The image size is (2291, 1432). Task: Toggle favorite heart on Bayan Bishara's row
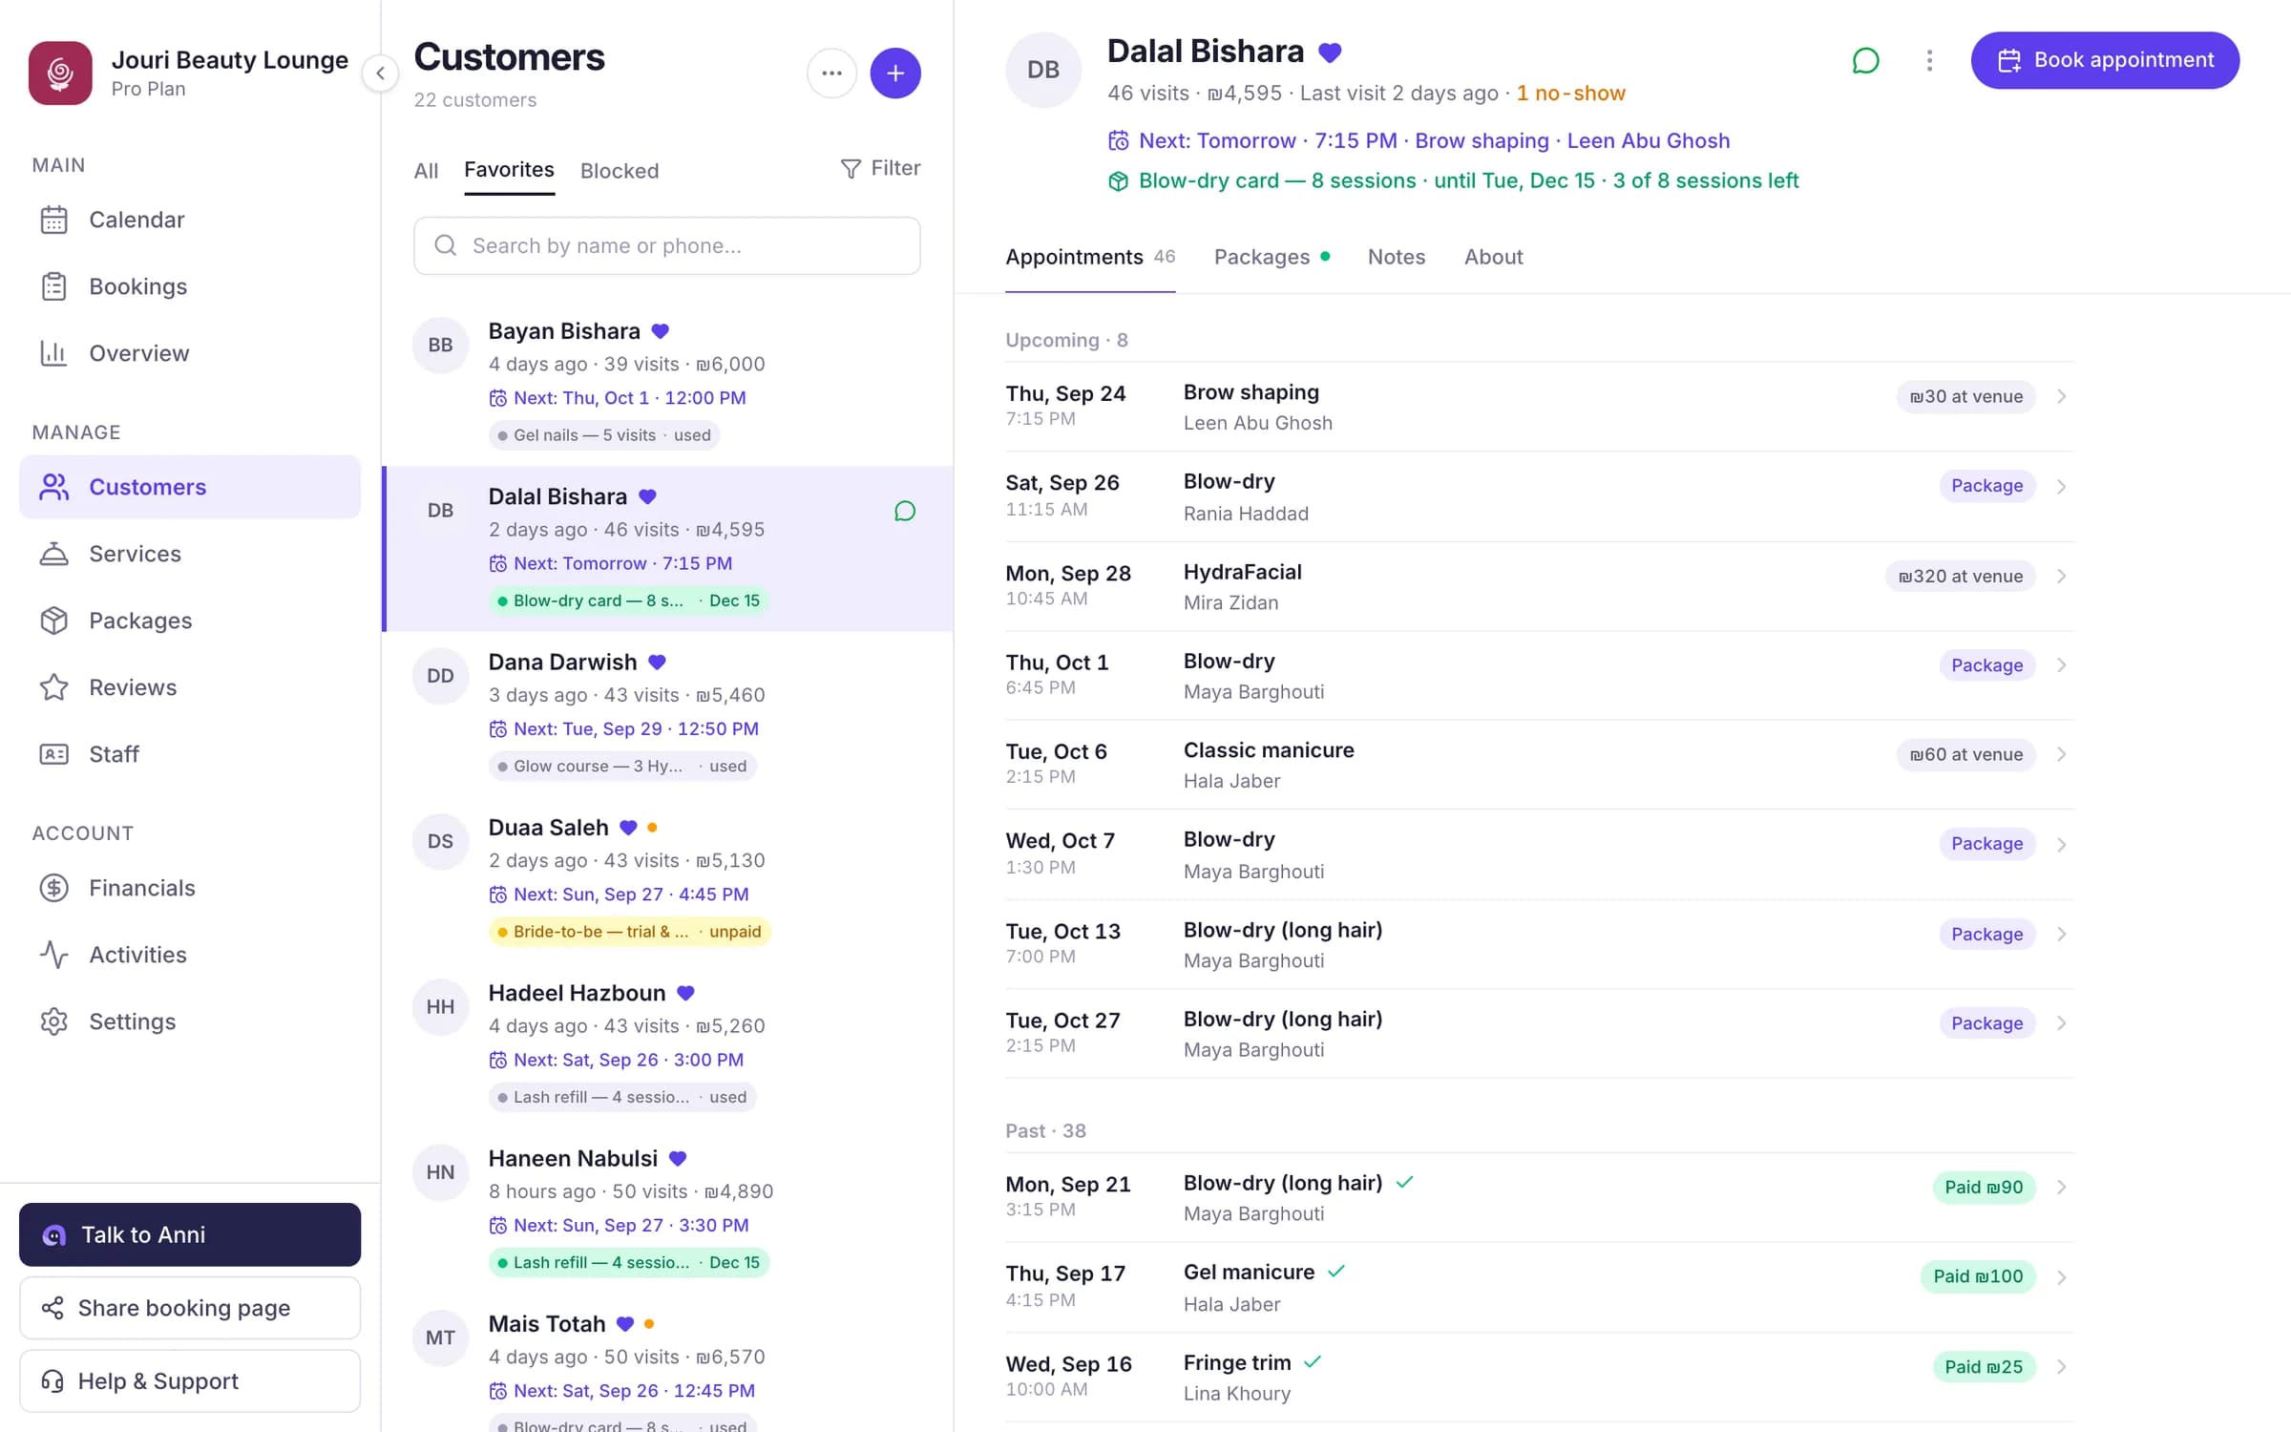tap(660, 331)
